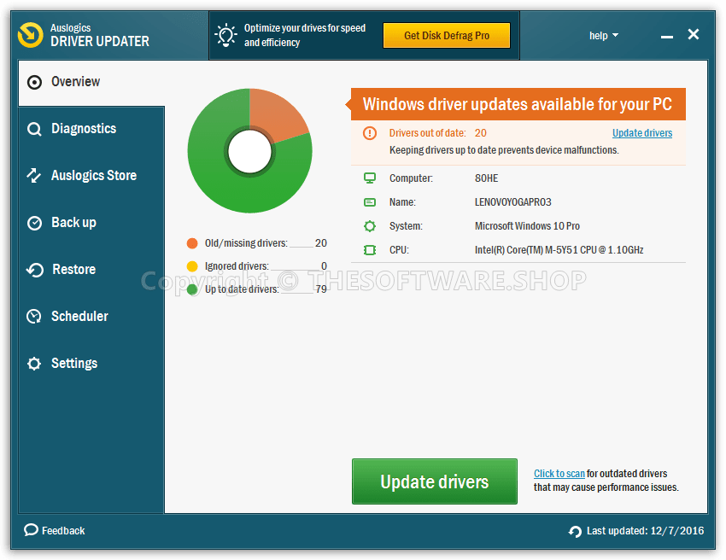Click the Drivers out of date value 20
The height and width of the screenshot is (560, 726).
481,133
